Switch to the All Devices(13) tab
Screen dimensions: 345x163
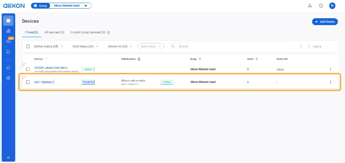54,32
